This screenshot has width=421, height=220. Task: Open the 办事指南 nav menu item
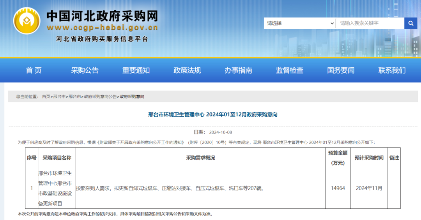point(239,70)
